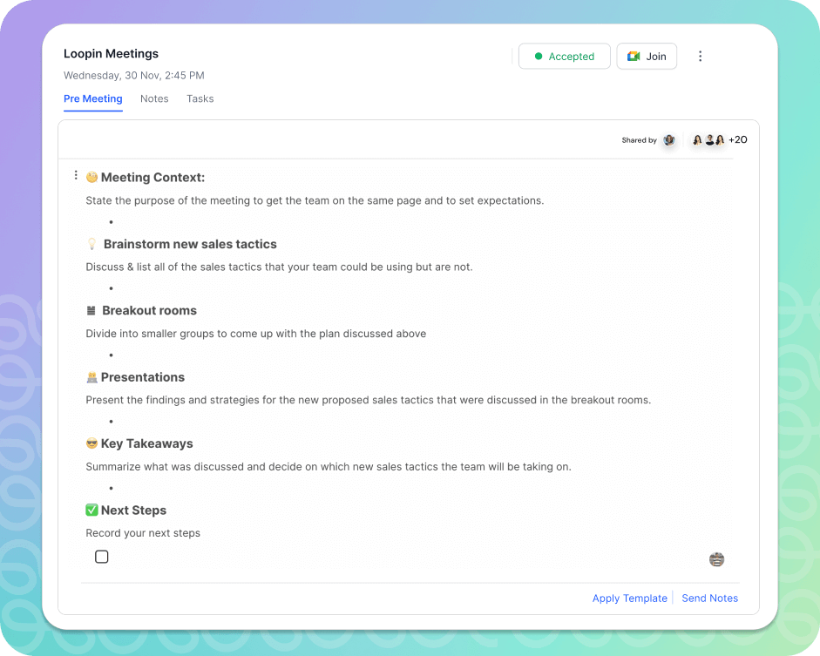Viewport: 820px width, 656px height.
Task: Open the three-dot meeting options menu
Action: (701, 57)
